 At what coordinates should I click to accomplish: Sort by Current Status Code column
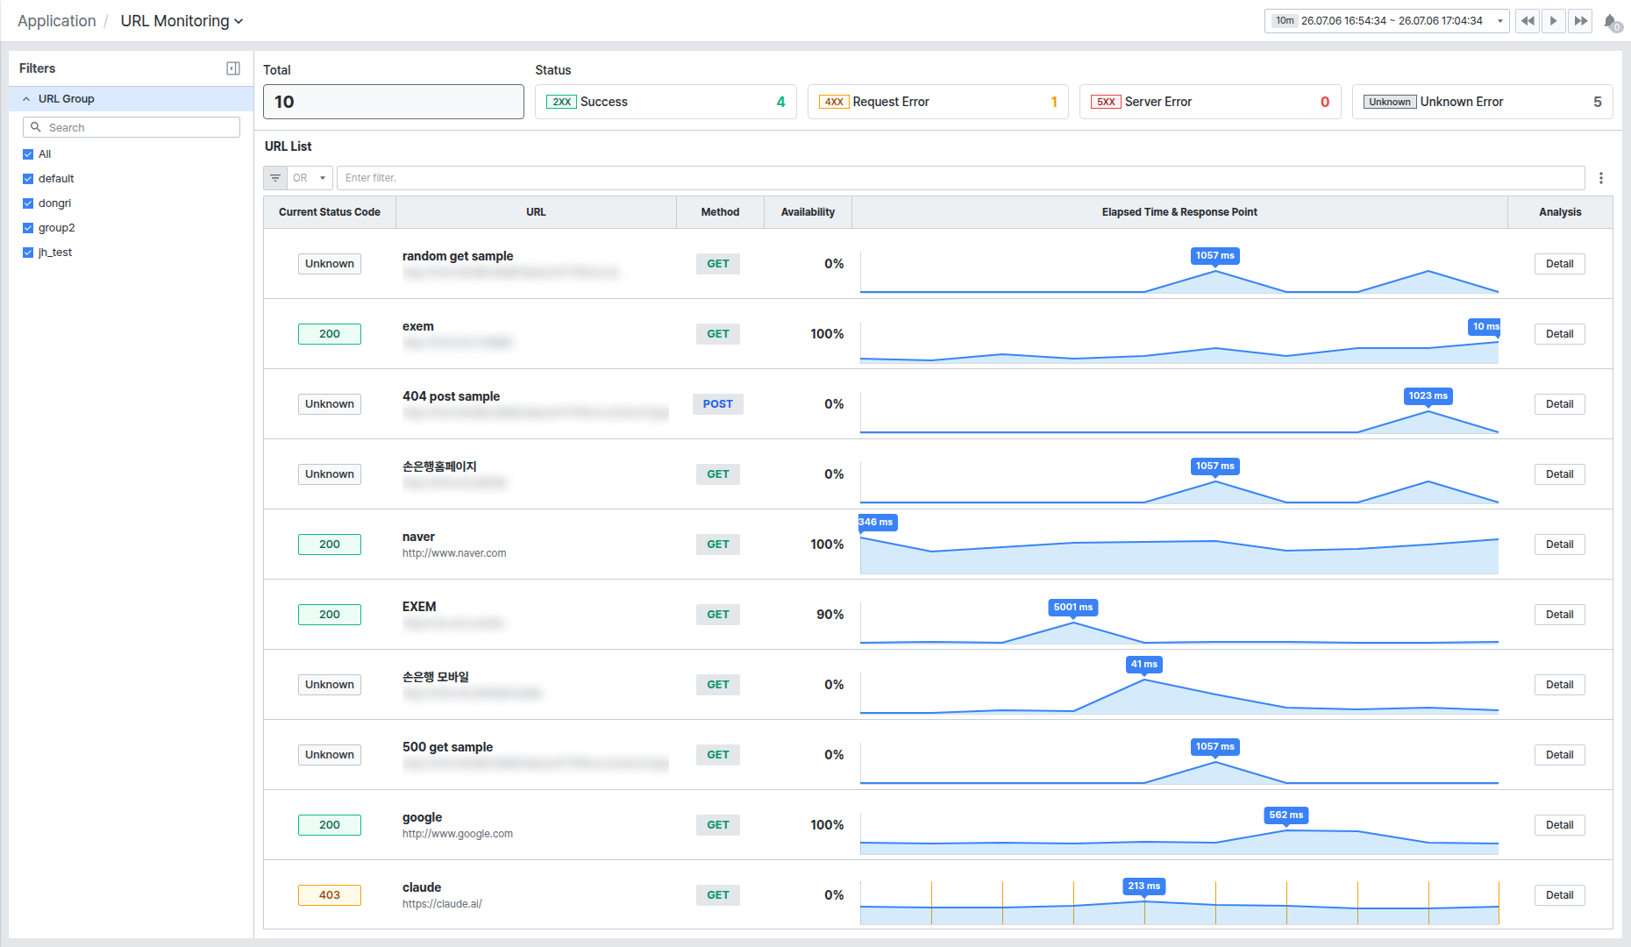(330, 212)
